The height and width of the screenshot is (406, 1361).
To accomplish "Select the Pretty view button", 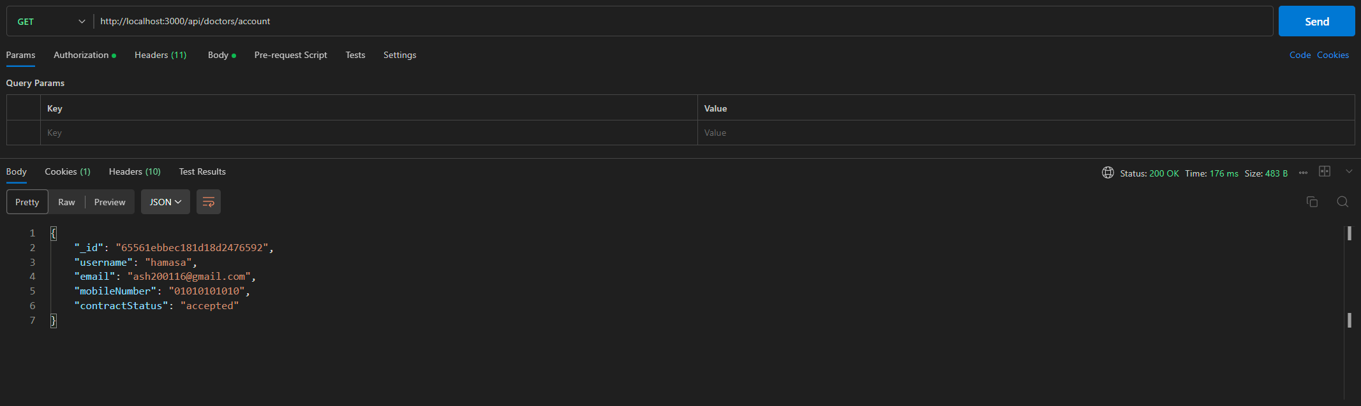I will [27, 202].
